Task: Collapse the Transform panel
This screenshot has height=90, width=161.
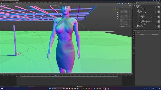Action: point(122,7)
